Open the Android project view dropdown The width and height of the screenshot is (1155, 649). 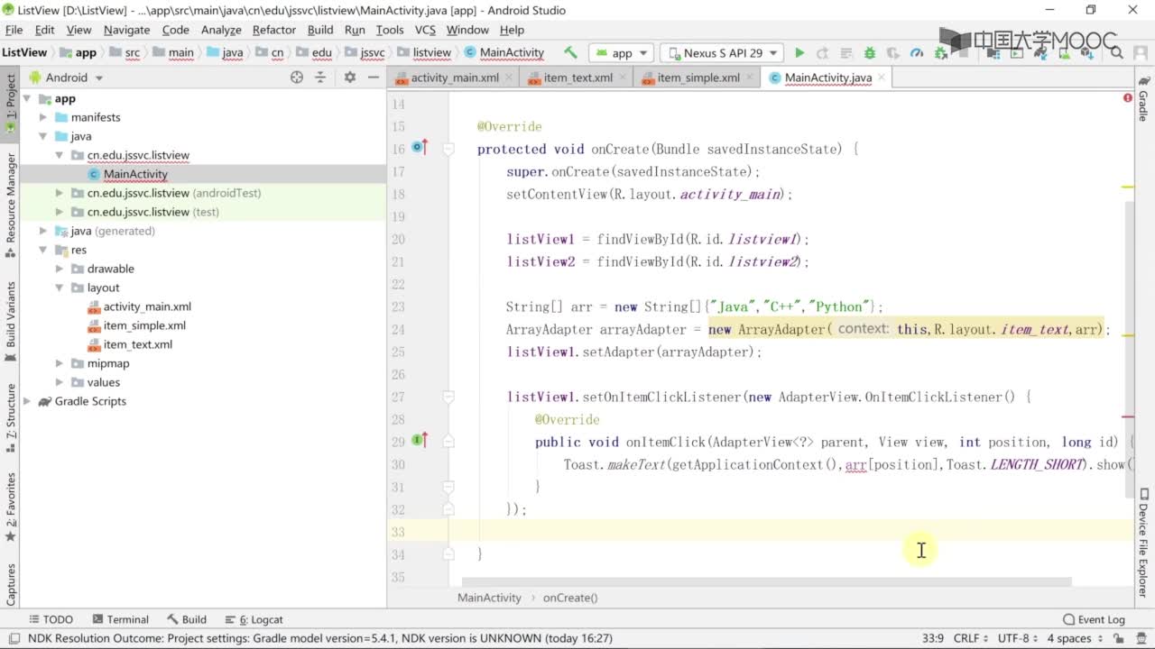point(66,78)
